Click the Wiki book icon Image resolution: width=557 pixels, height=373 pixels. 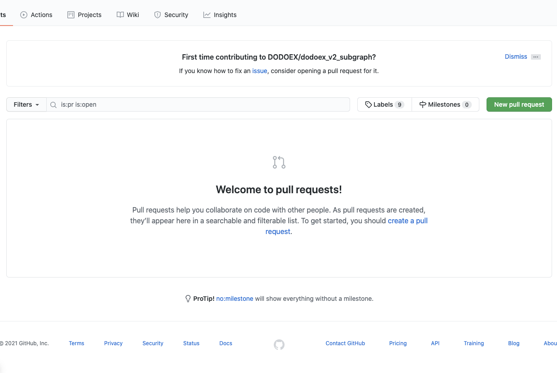pyautogui.click(x=120, y=15)
